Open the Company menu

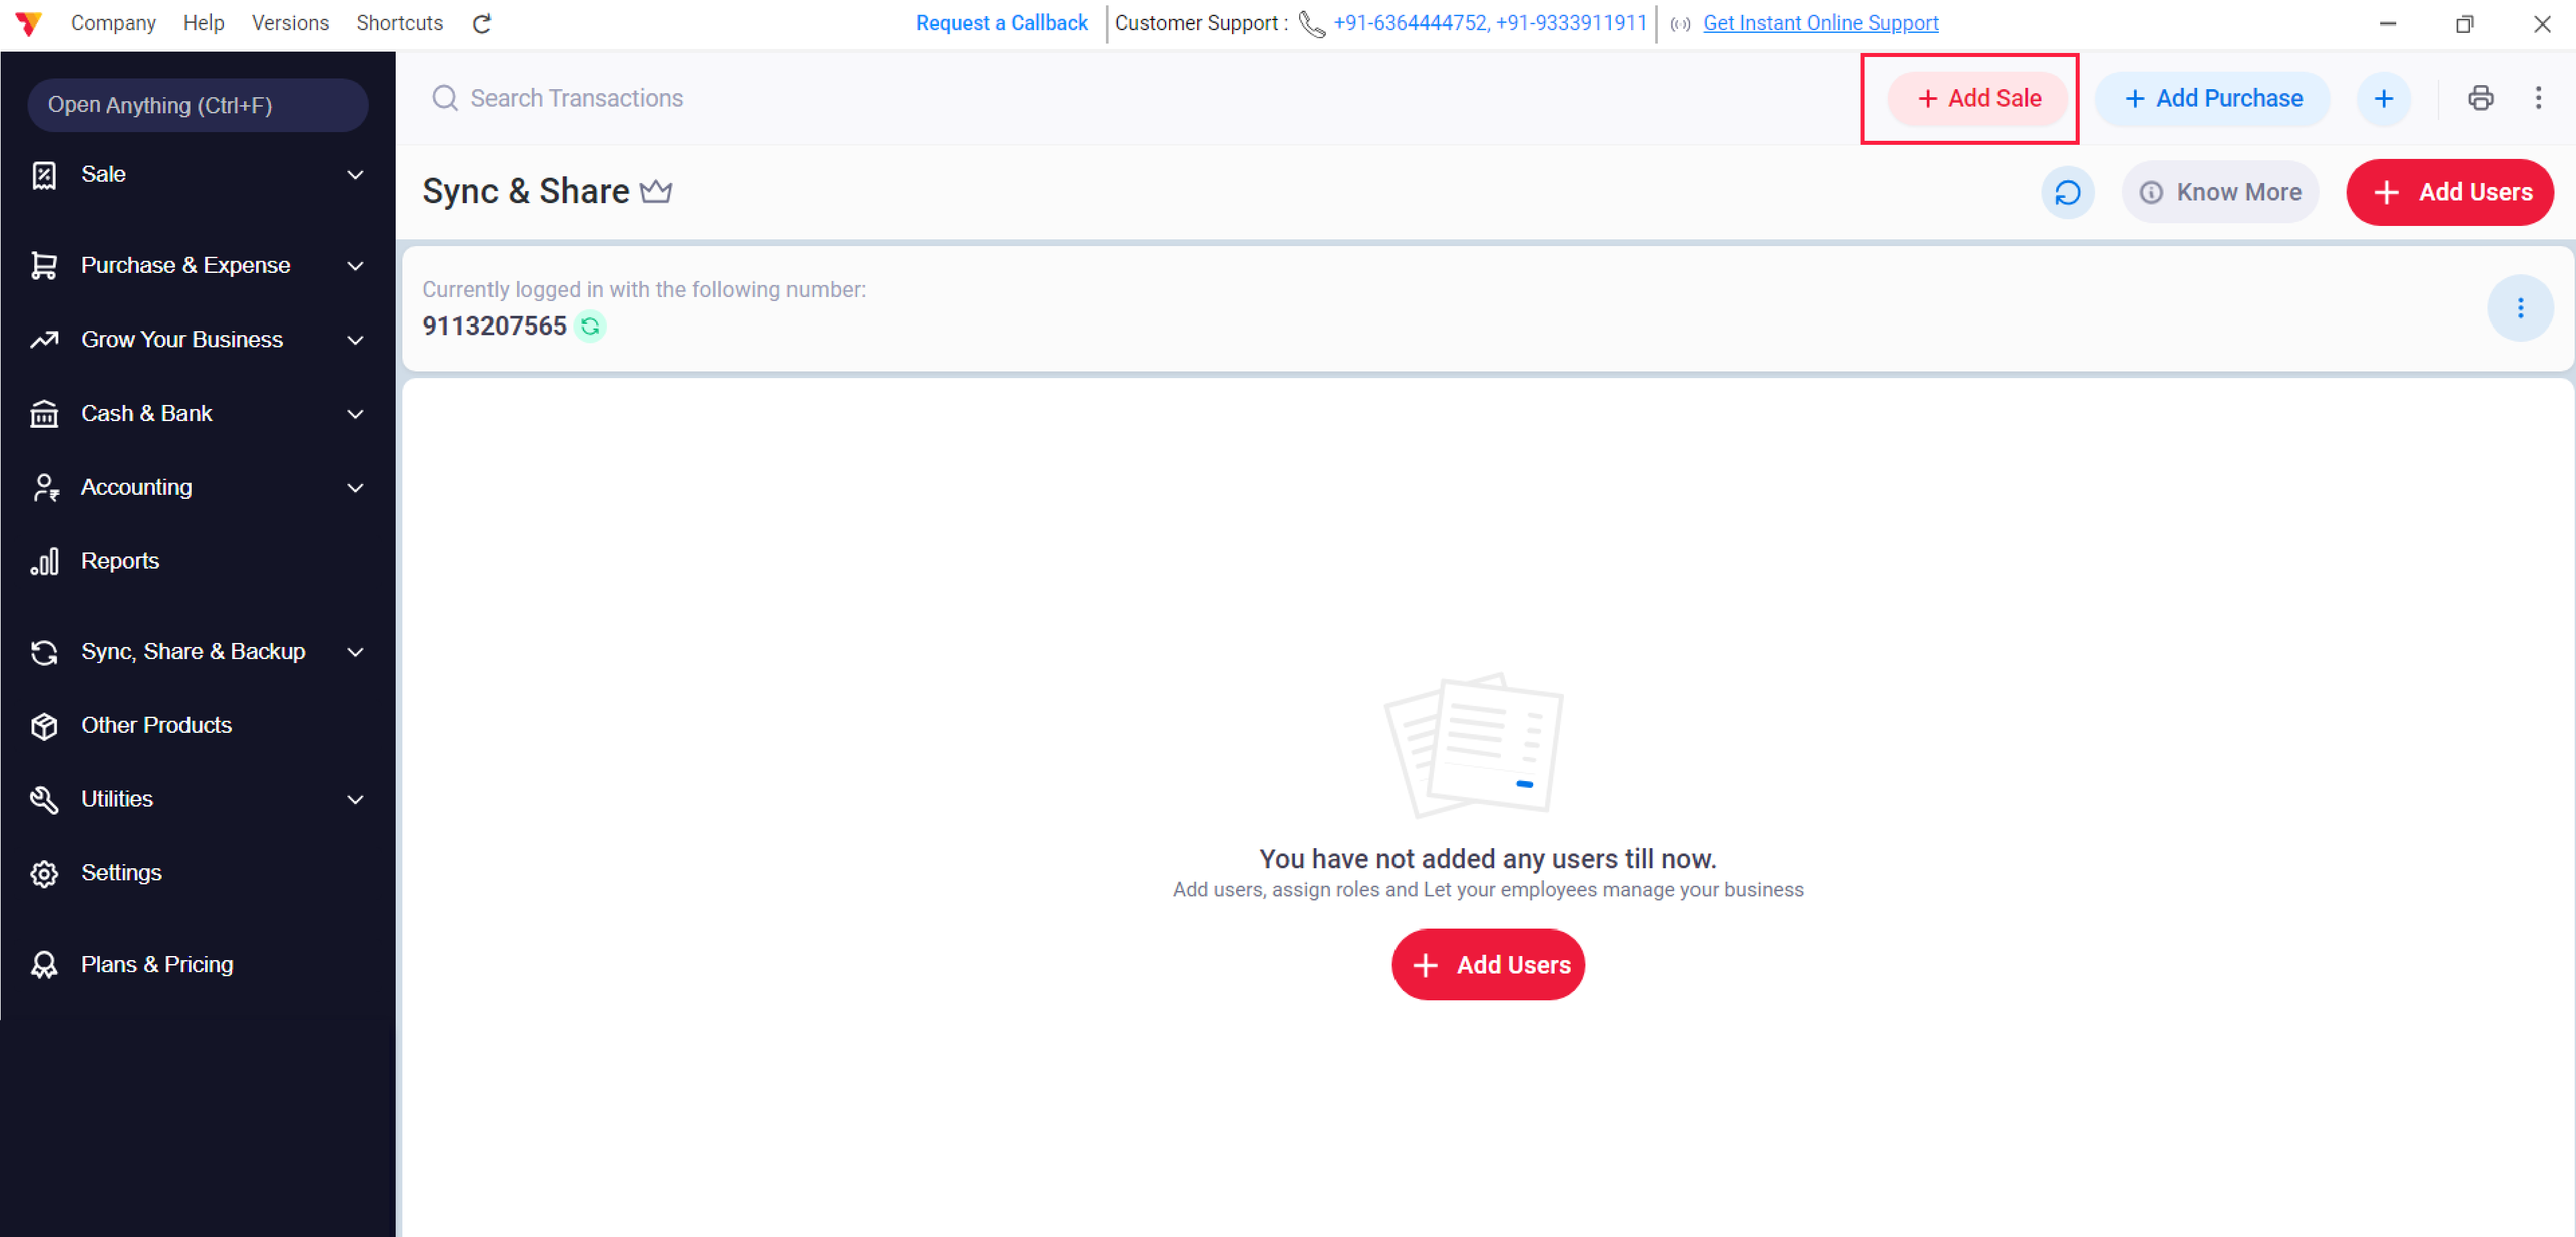pos(113,23)
